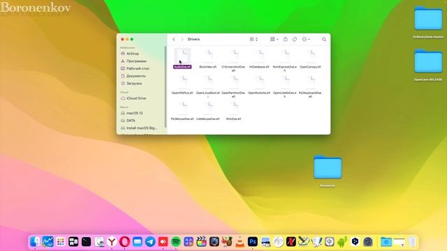Open Terminal from the dock

click(86, 242)
